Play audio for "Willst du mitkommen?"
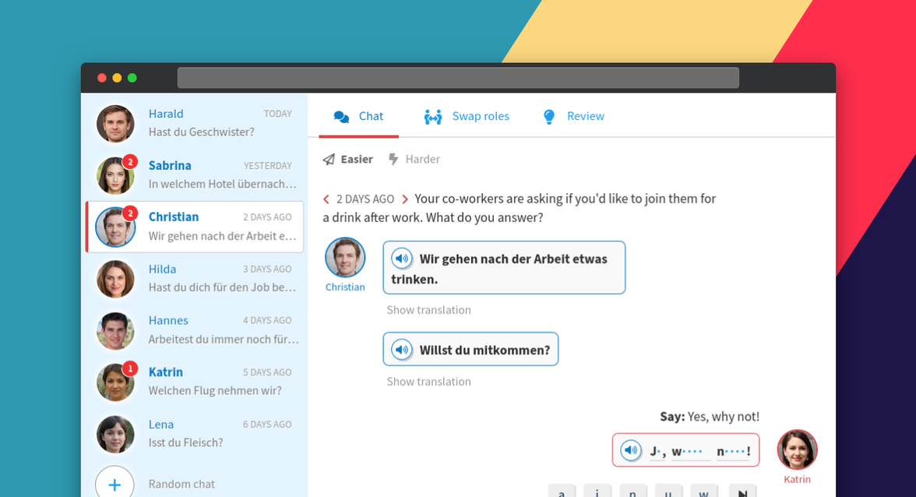Viewport: 916px width, 497px height. coord(402,350)
